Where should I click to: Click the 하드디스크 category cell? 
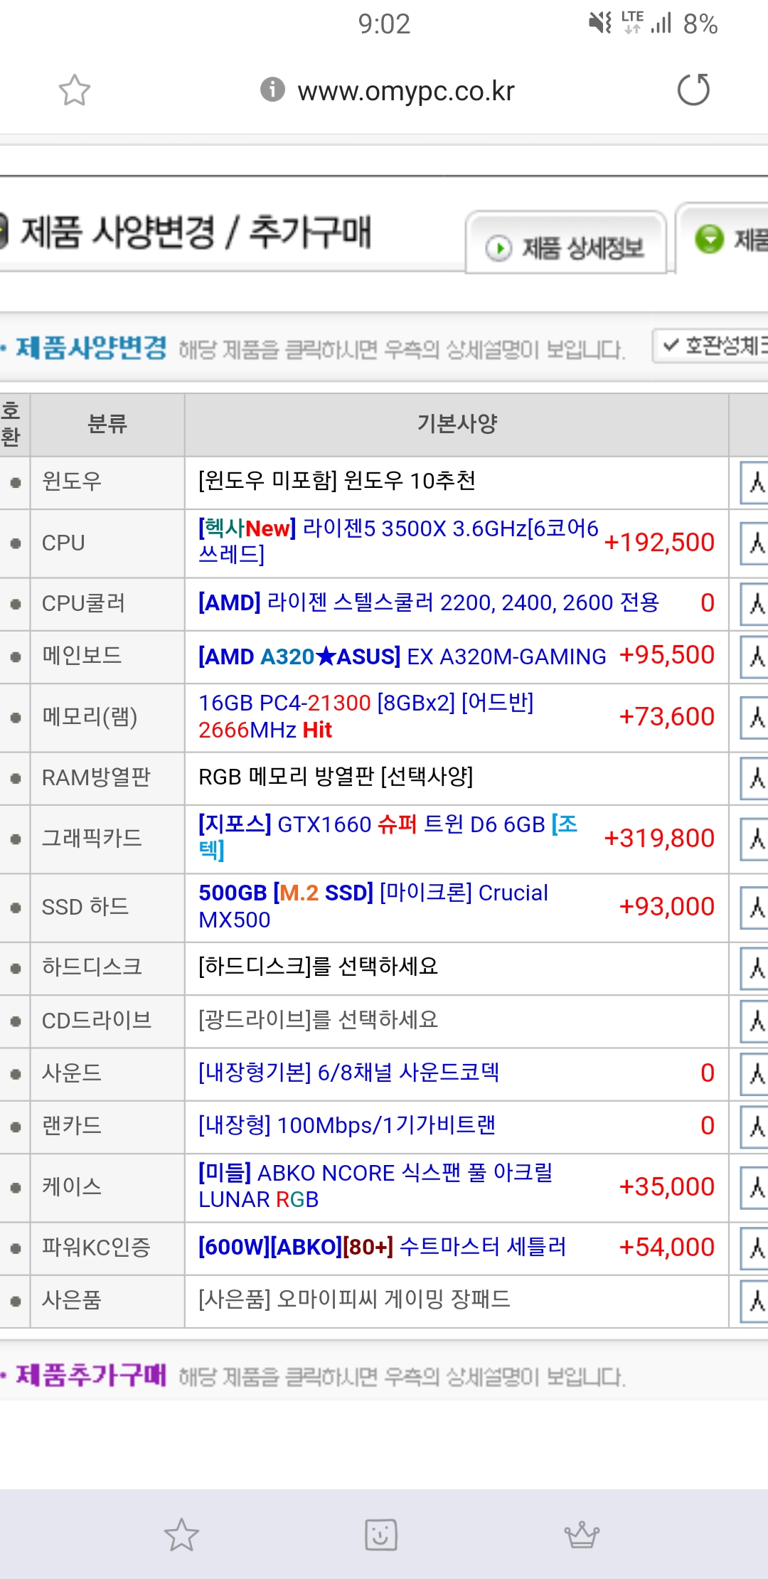tap(107, 968)
